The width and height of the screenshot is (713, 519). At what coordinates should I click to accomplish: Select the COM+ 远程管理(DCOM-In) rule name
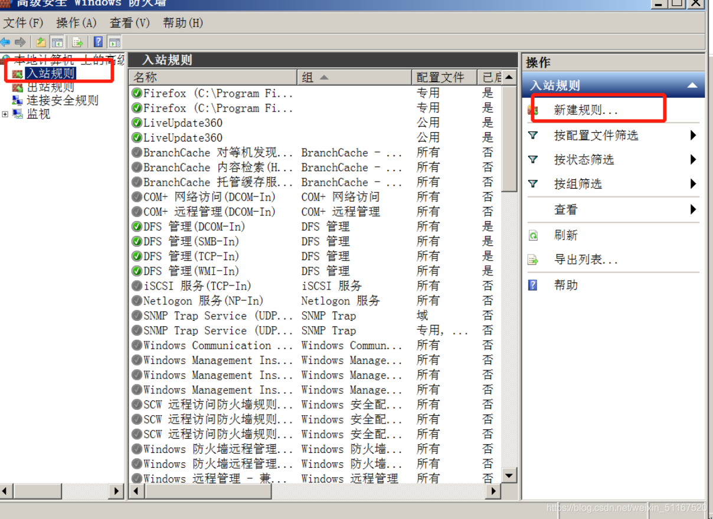[x=210, y=212]
